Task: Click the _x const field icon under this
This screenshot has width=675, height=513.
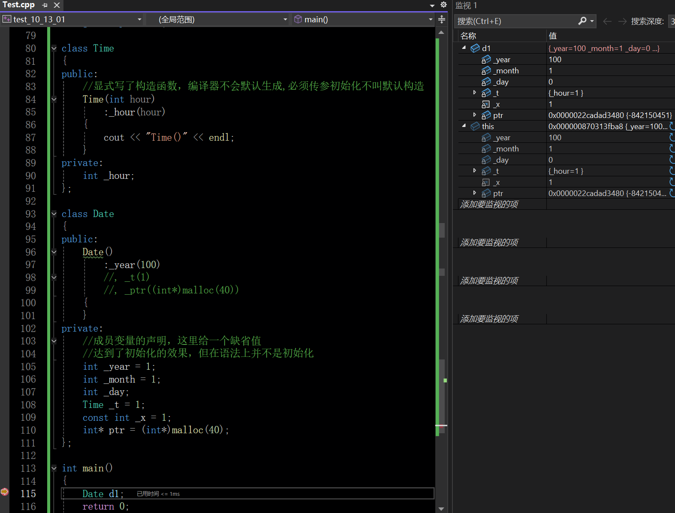Action: point(485,182)
